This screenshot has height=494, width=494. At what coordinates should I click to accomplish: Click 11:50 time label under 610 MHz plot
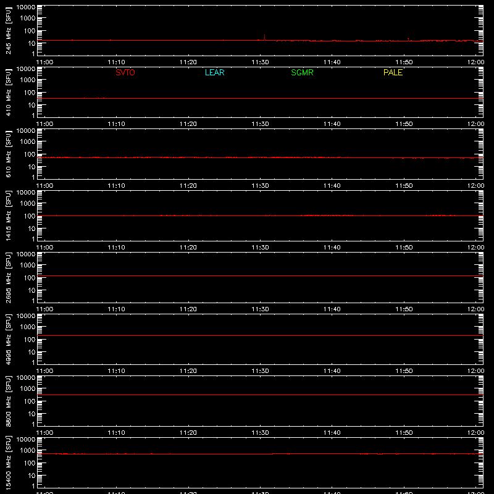404,186
